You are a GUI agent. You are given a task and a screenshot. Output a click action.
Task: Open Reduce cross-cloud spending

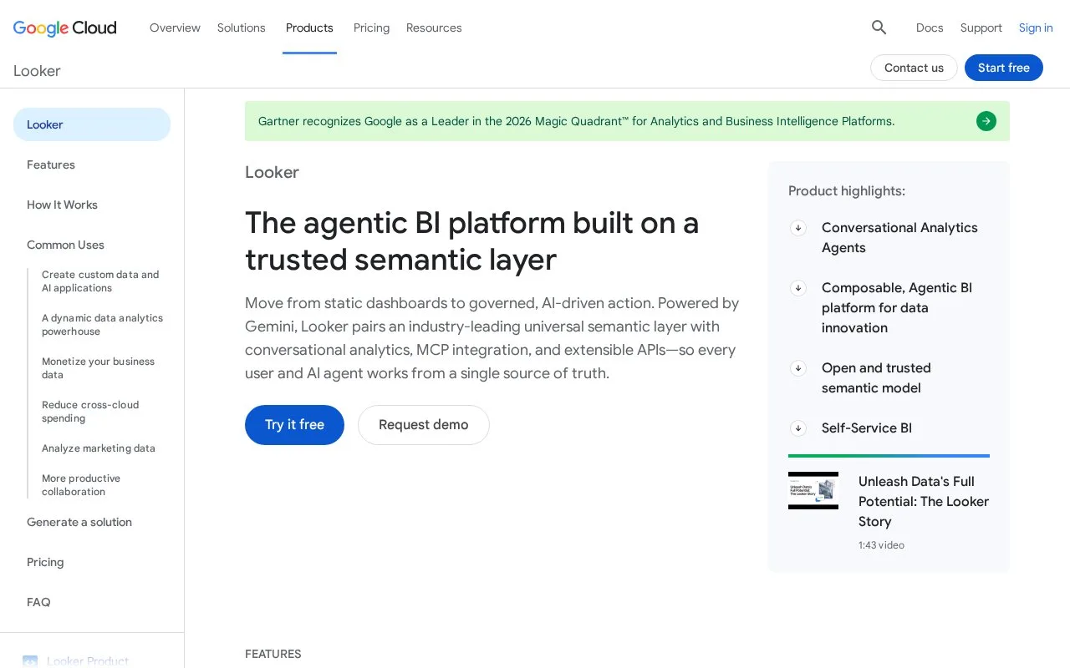coord(90,412)
